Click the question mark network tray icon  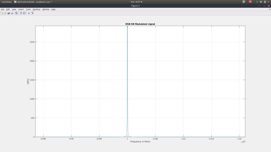tap(257, 2)
